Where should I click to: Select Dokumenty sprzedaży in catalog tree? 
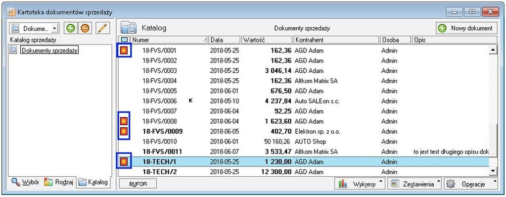(50, 50)
